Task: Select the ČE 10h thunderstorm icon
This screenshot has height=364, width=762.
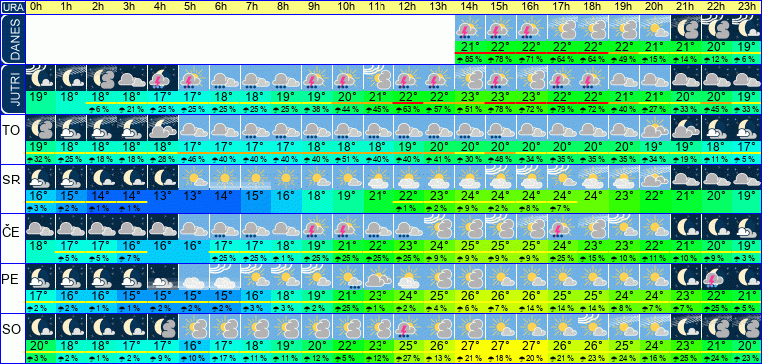Action: [x=347, y=227]
